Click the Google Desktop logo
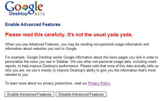164x101 pixels. pyautogui.click(x=25, y=8)
